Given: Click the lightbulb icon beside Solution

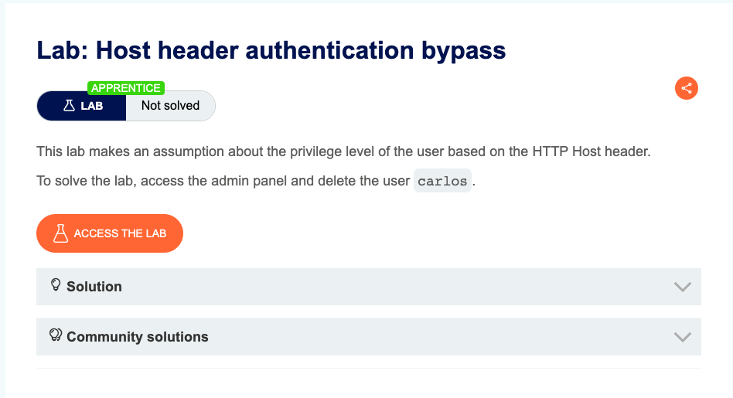Looking at the screenshot, I should (56, 285).
